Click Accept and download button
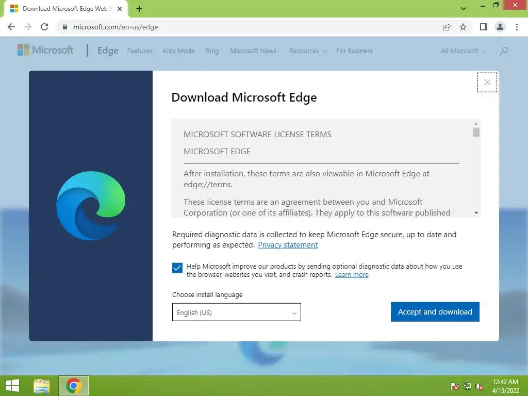The width and height of the screenshot is (528, 396). coord(435,312)
